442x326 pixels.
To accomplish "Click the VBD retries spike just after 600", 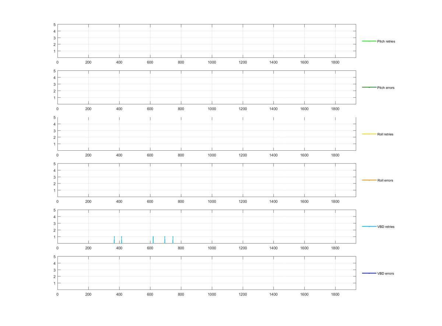I will 153,240.
